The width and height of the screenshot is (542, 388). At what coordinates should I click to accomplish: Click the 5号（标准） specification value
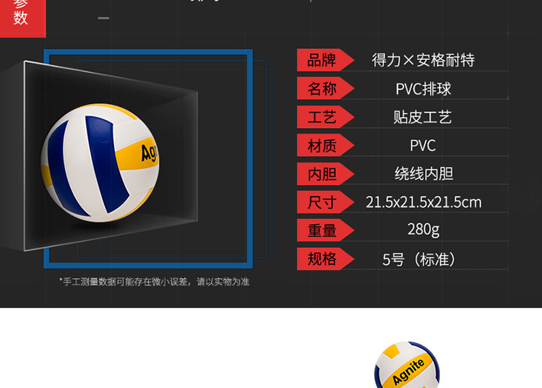click(423, 259)
